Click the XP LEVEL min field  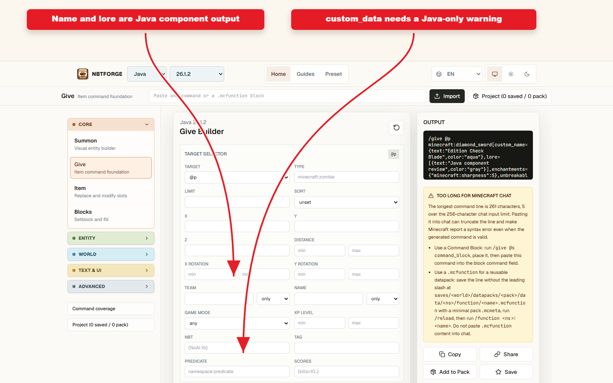320,323
